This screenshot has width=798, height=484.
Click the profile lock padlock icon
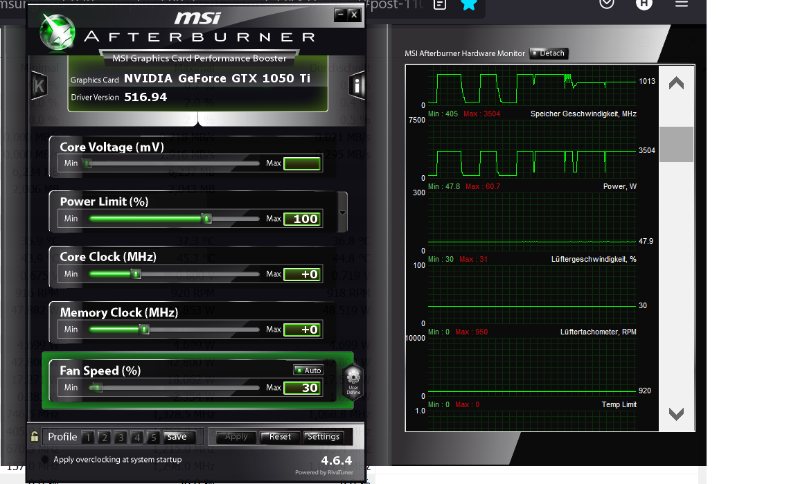pos(35,436)
